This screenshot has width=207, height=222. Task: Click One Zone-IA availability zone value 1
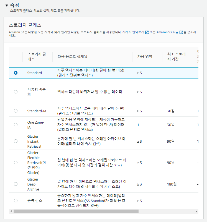(x=138, y=125)
